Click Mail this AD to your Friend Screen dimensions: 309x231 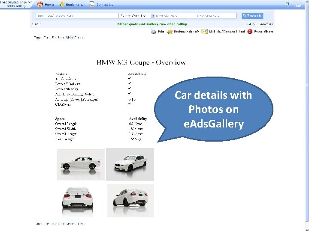227,31
